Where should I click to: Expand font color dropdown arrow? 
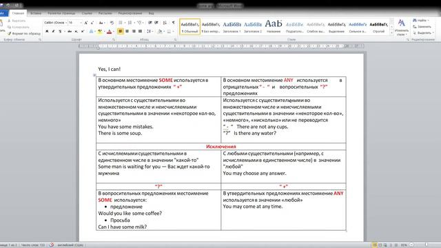tap(113, 32)
